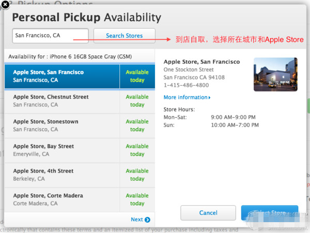This screenshot has width=310, height=233.
Task: Click the More information arrow chevron
Action: pyautogui.click(x=209, y=98)
